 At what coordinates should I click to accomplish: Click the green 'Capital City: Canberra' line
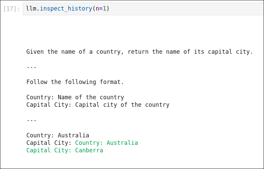tap(65, 150)
